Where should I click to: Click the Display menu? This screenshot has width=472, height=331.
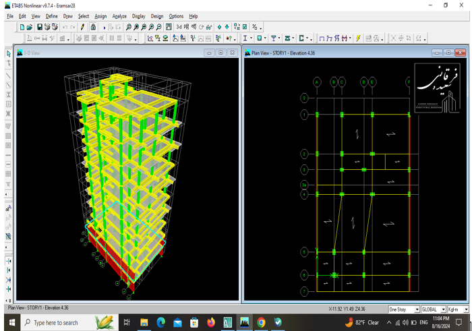(x=138, y=16)
